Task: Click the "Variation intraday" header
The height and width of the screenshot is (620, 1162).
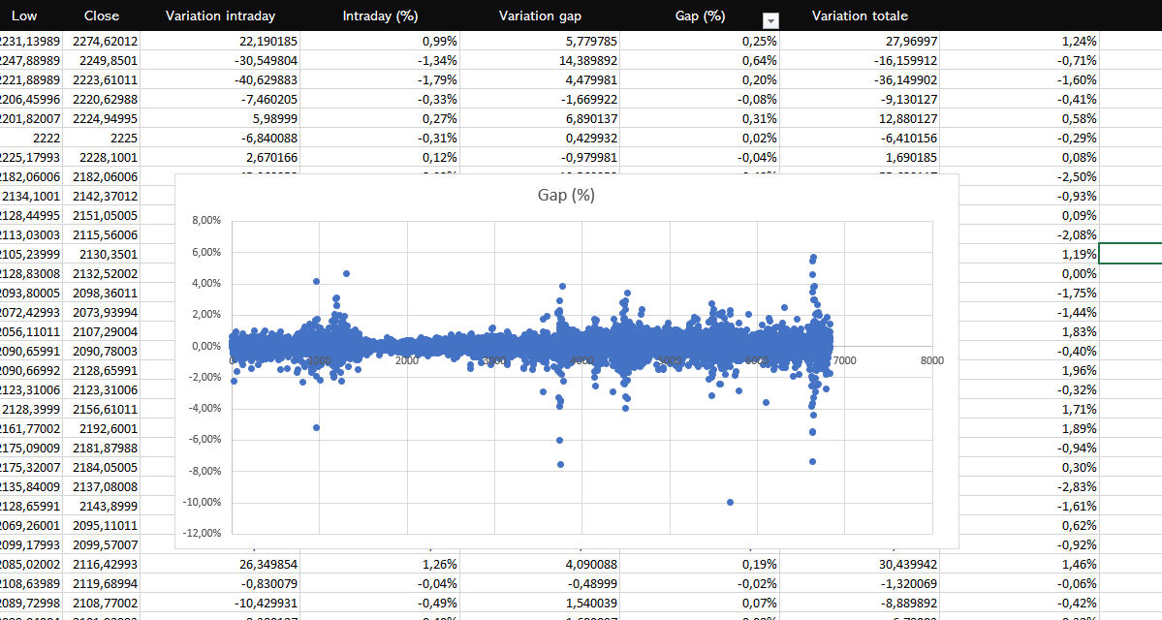Action: pyautogui.click(x=220, y=15)
